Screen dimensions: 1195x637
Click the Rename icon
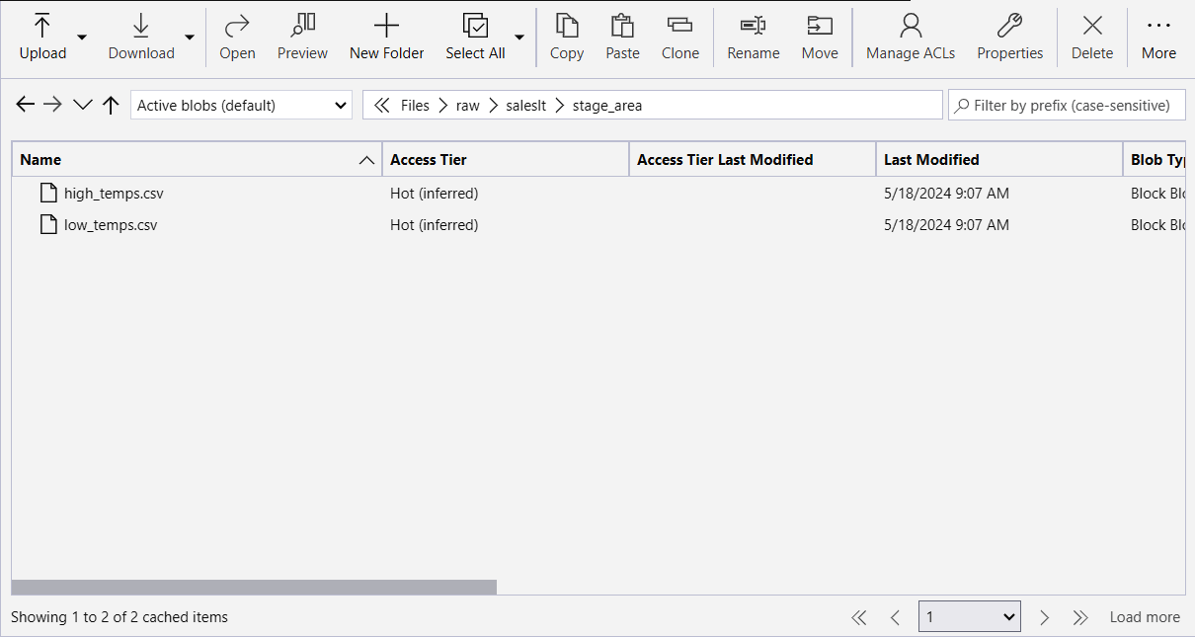point(753,25)
